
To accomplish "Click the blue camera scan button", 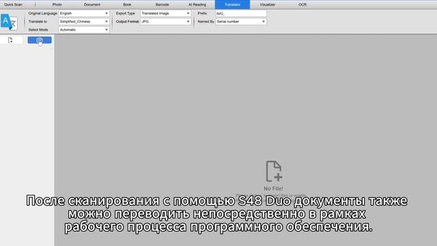I will (x=40, y=40).
